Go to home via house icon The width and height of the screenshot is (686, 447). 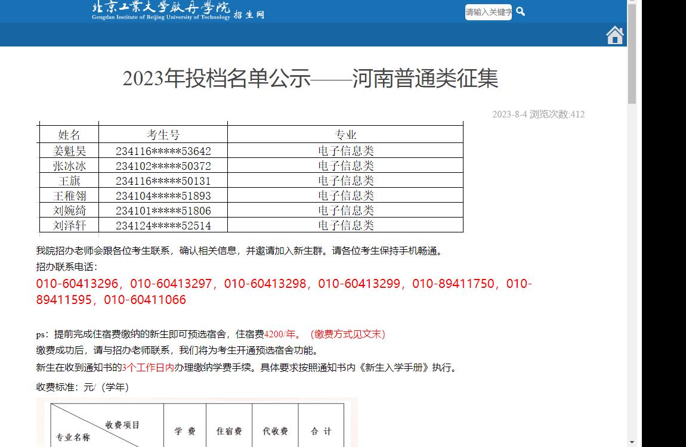click(x=614, y=35)
